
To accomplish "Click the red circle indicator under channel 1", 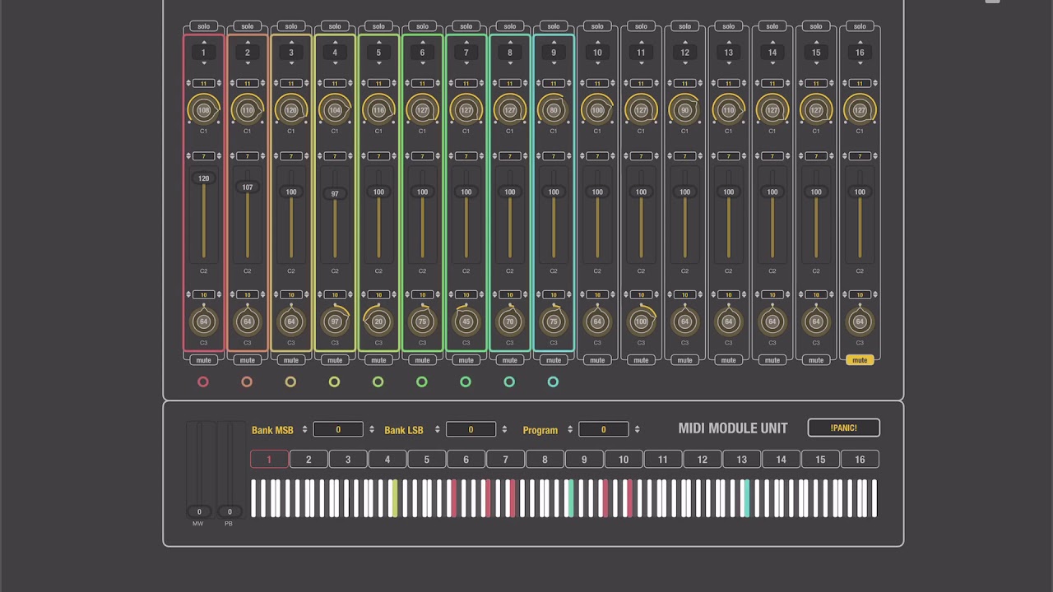I will [203, 382].
